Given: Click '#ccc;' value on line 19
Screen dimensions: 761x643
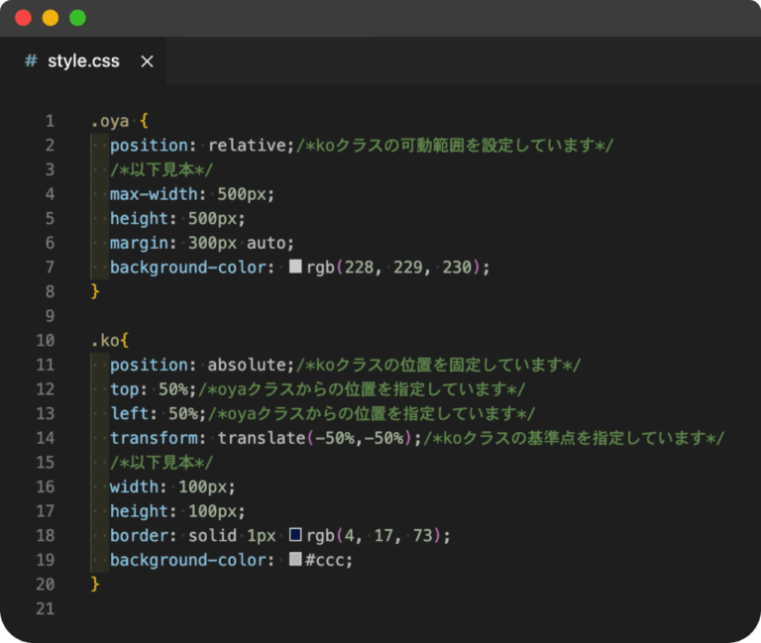Looking at the screenshot, I should 329,560.
